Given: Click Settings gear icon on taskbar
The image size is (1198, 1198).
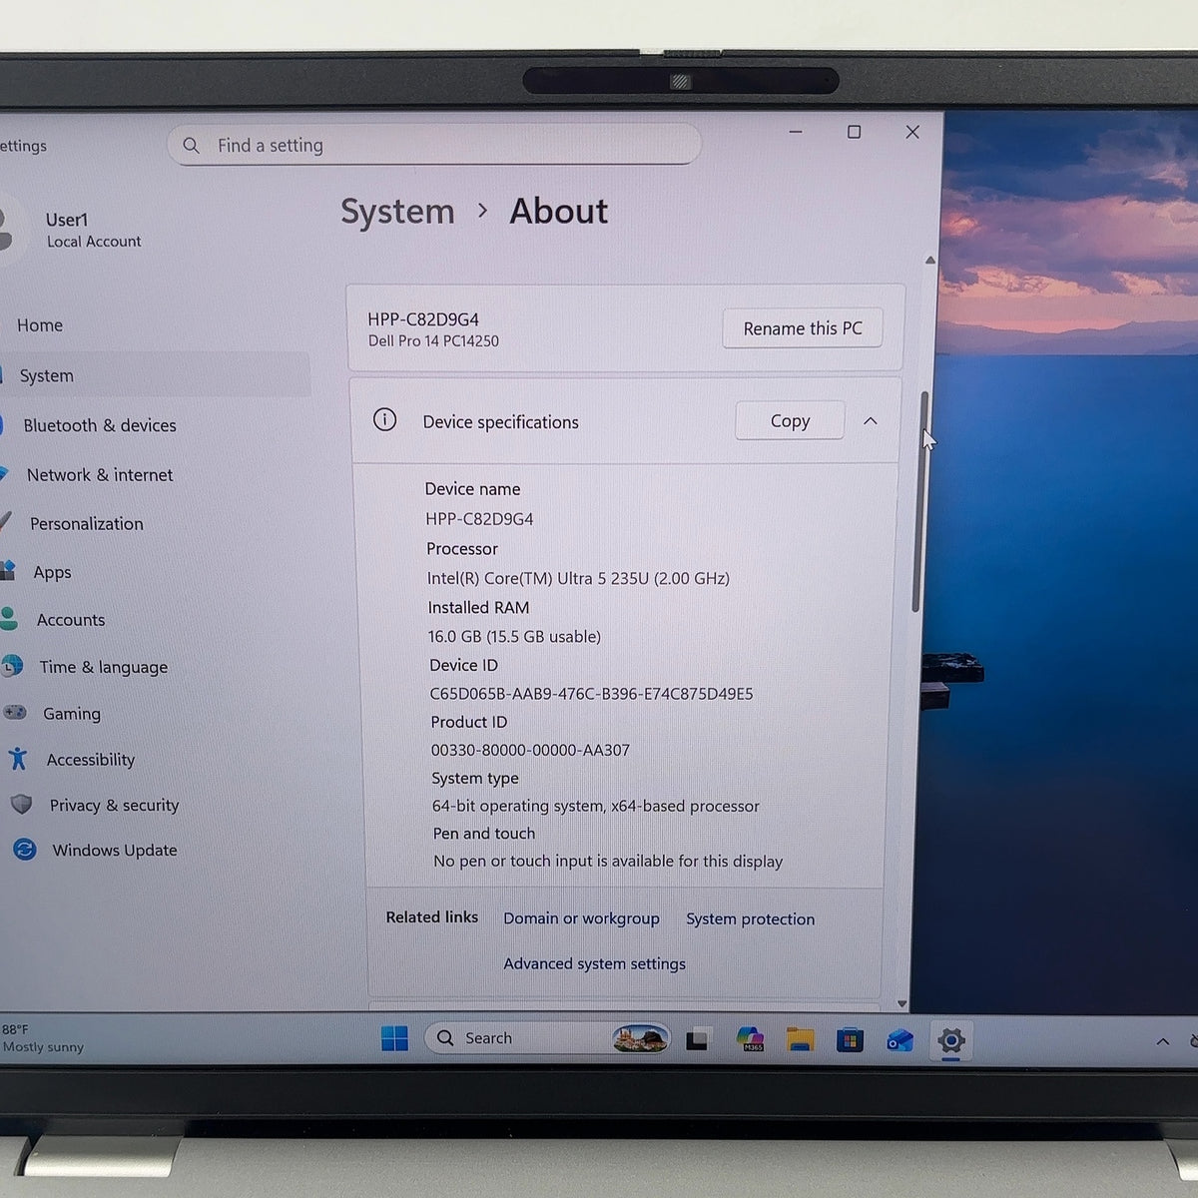Looking at the screenshot, I should (x=950, y=1041).
